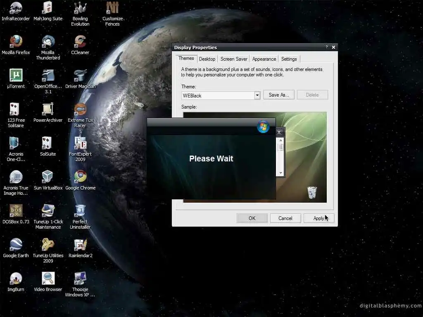Click the Extreme Tux Racer icon
The image size is (423, 317).
coord(80,116)
